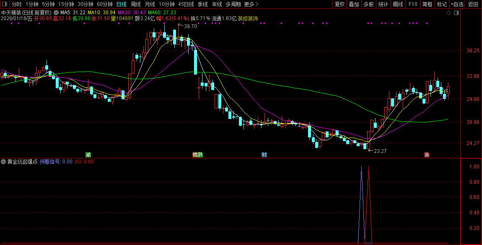Switch to the 周线 weekly period tab

pyautogui.click(x=135, y=4)
